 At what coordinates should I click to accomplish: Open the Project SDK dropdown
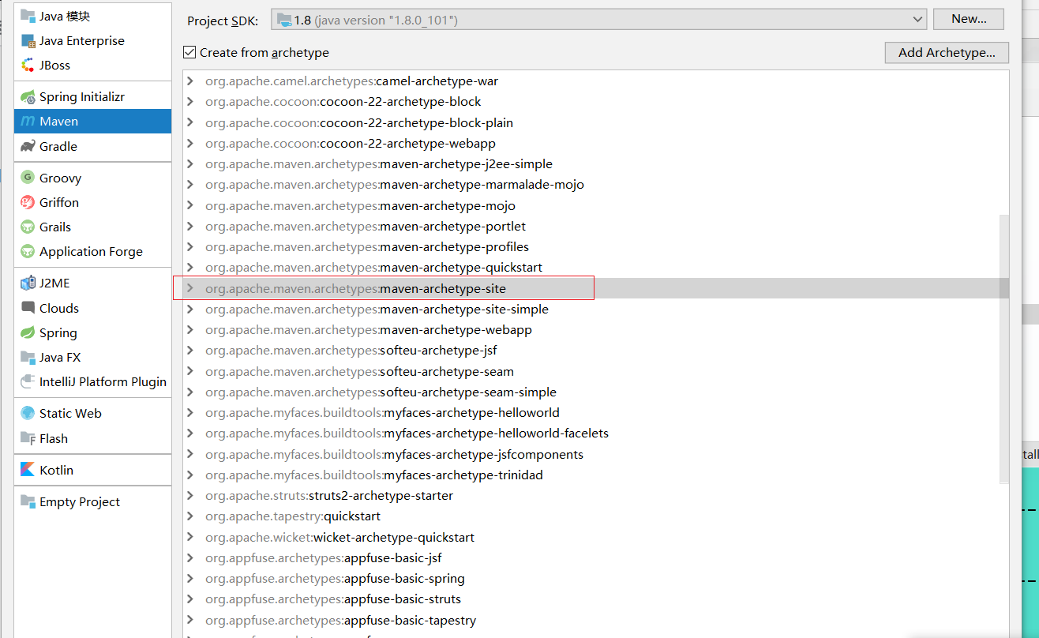click(598, 19)
